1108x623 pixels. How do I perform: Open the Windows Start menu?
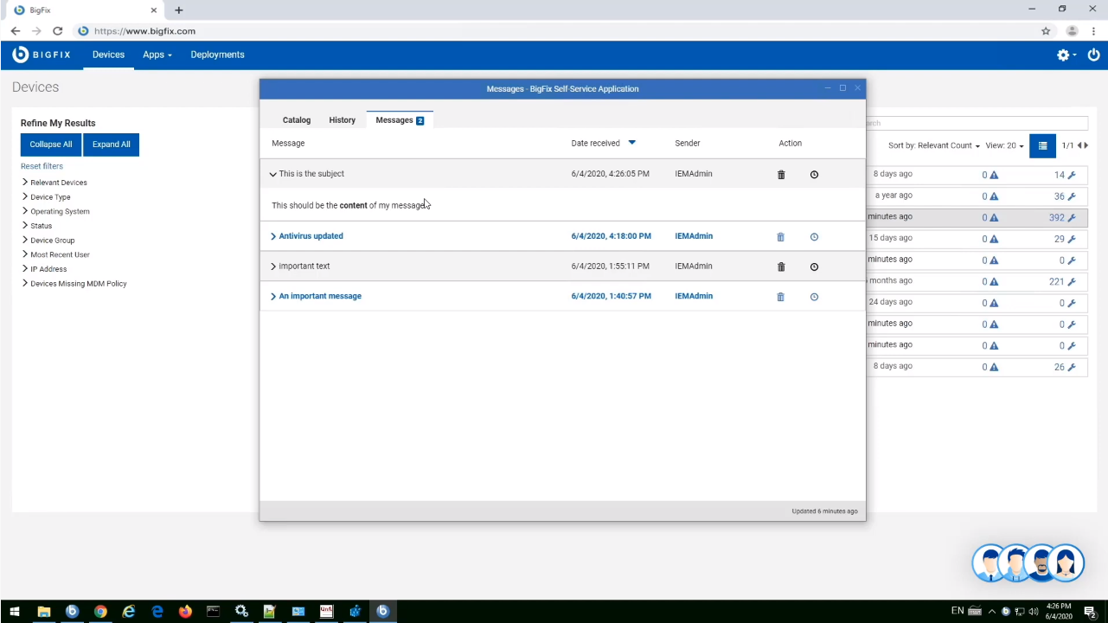[x=14, y=612]
